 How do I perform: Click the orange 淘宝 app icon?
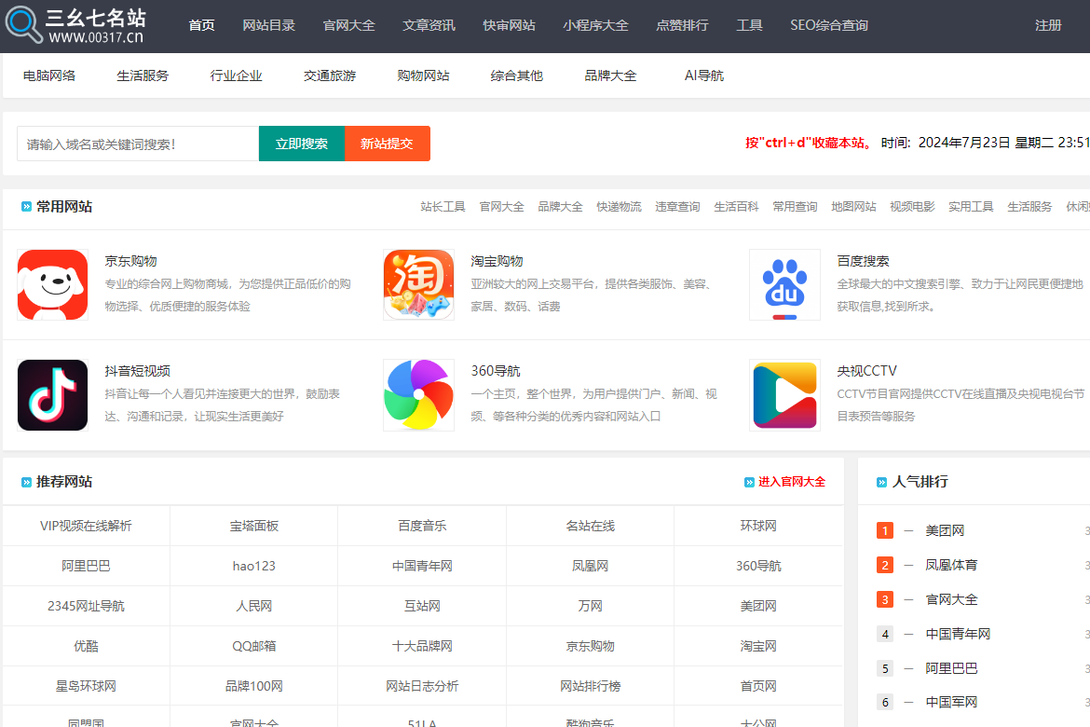pyautogui.click(x=418, y=284)
